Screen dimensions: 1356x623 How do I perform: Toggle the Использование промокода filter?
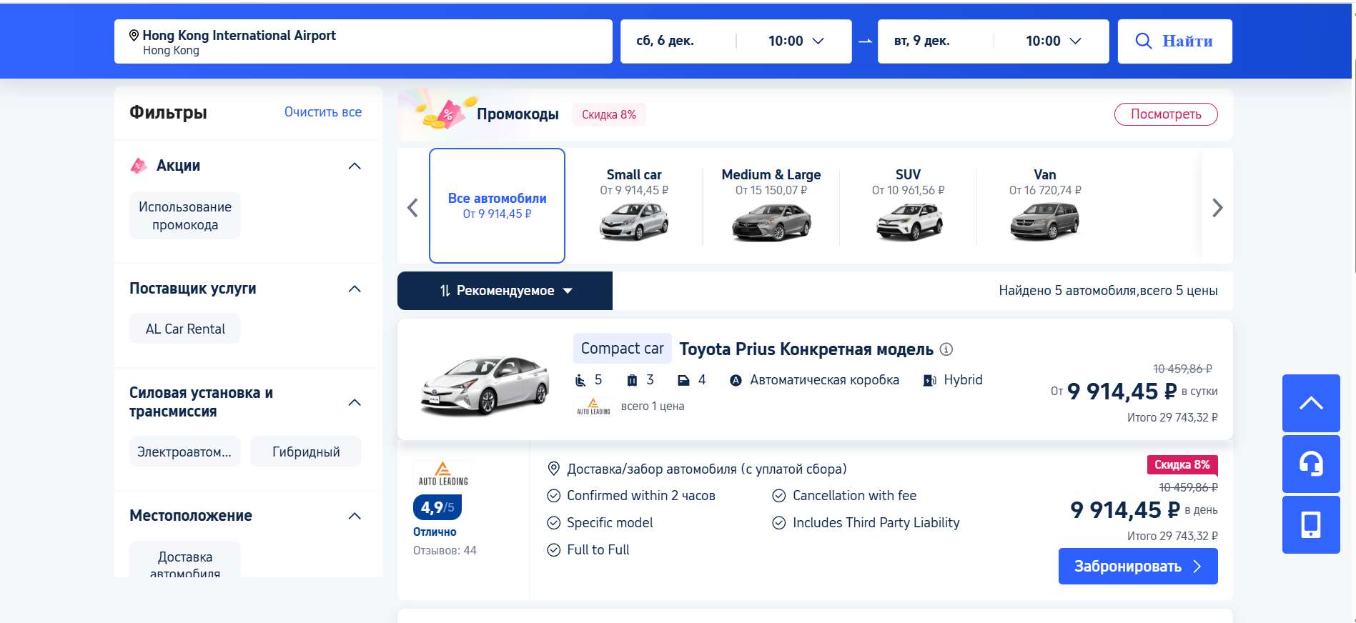(x=185, y=216)
